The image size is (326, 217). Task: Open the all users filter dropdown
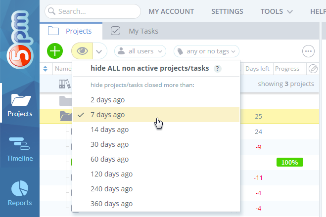pos(141,51)
